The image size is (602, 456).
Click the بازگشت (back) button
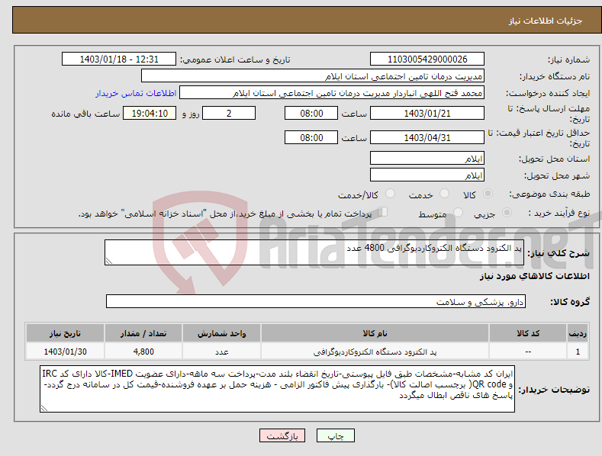(x=282, y=436)
